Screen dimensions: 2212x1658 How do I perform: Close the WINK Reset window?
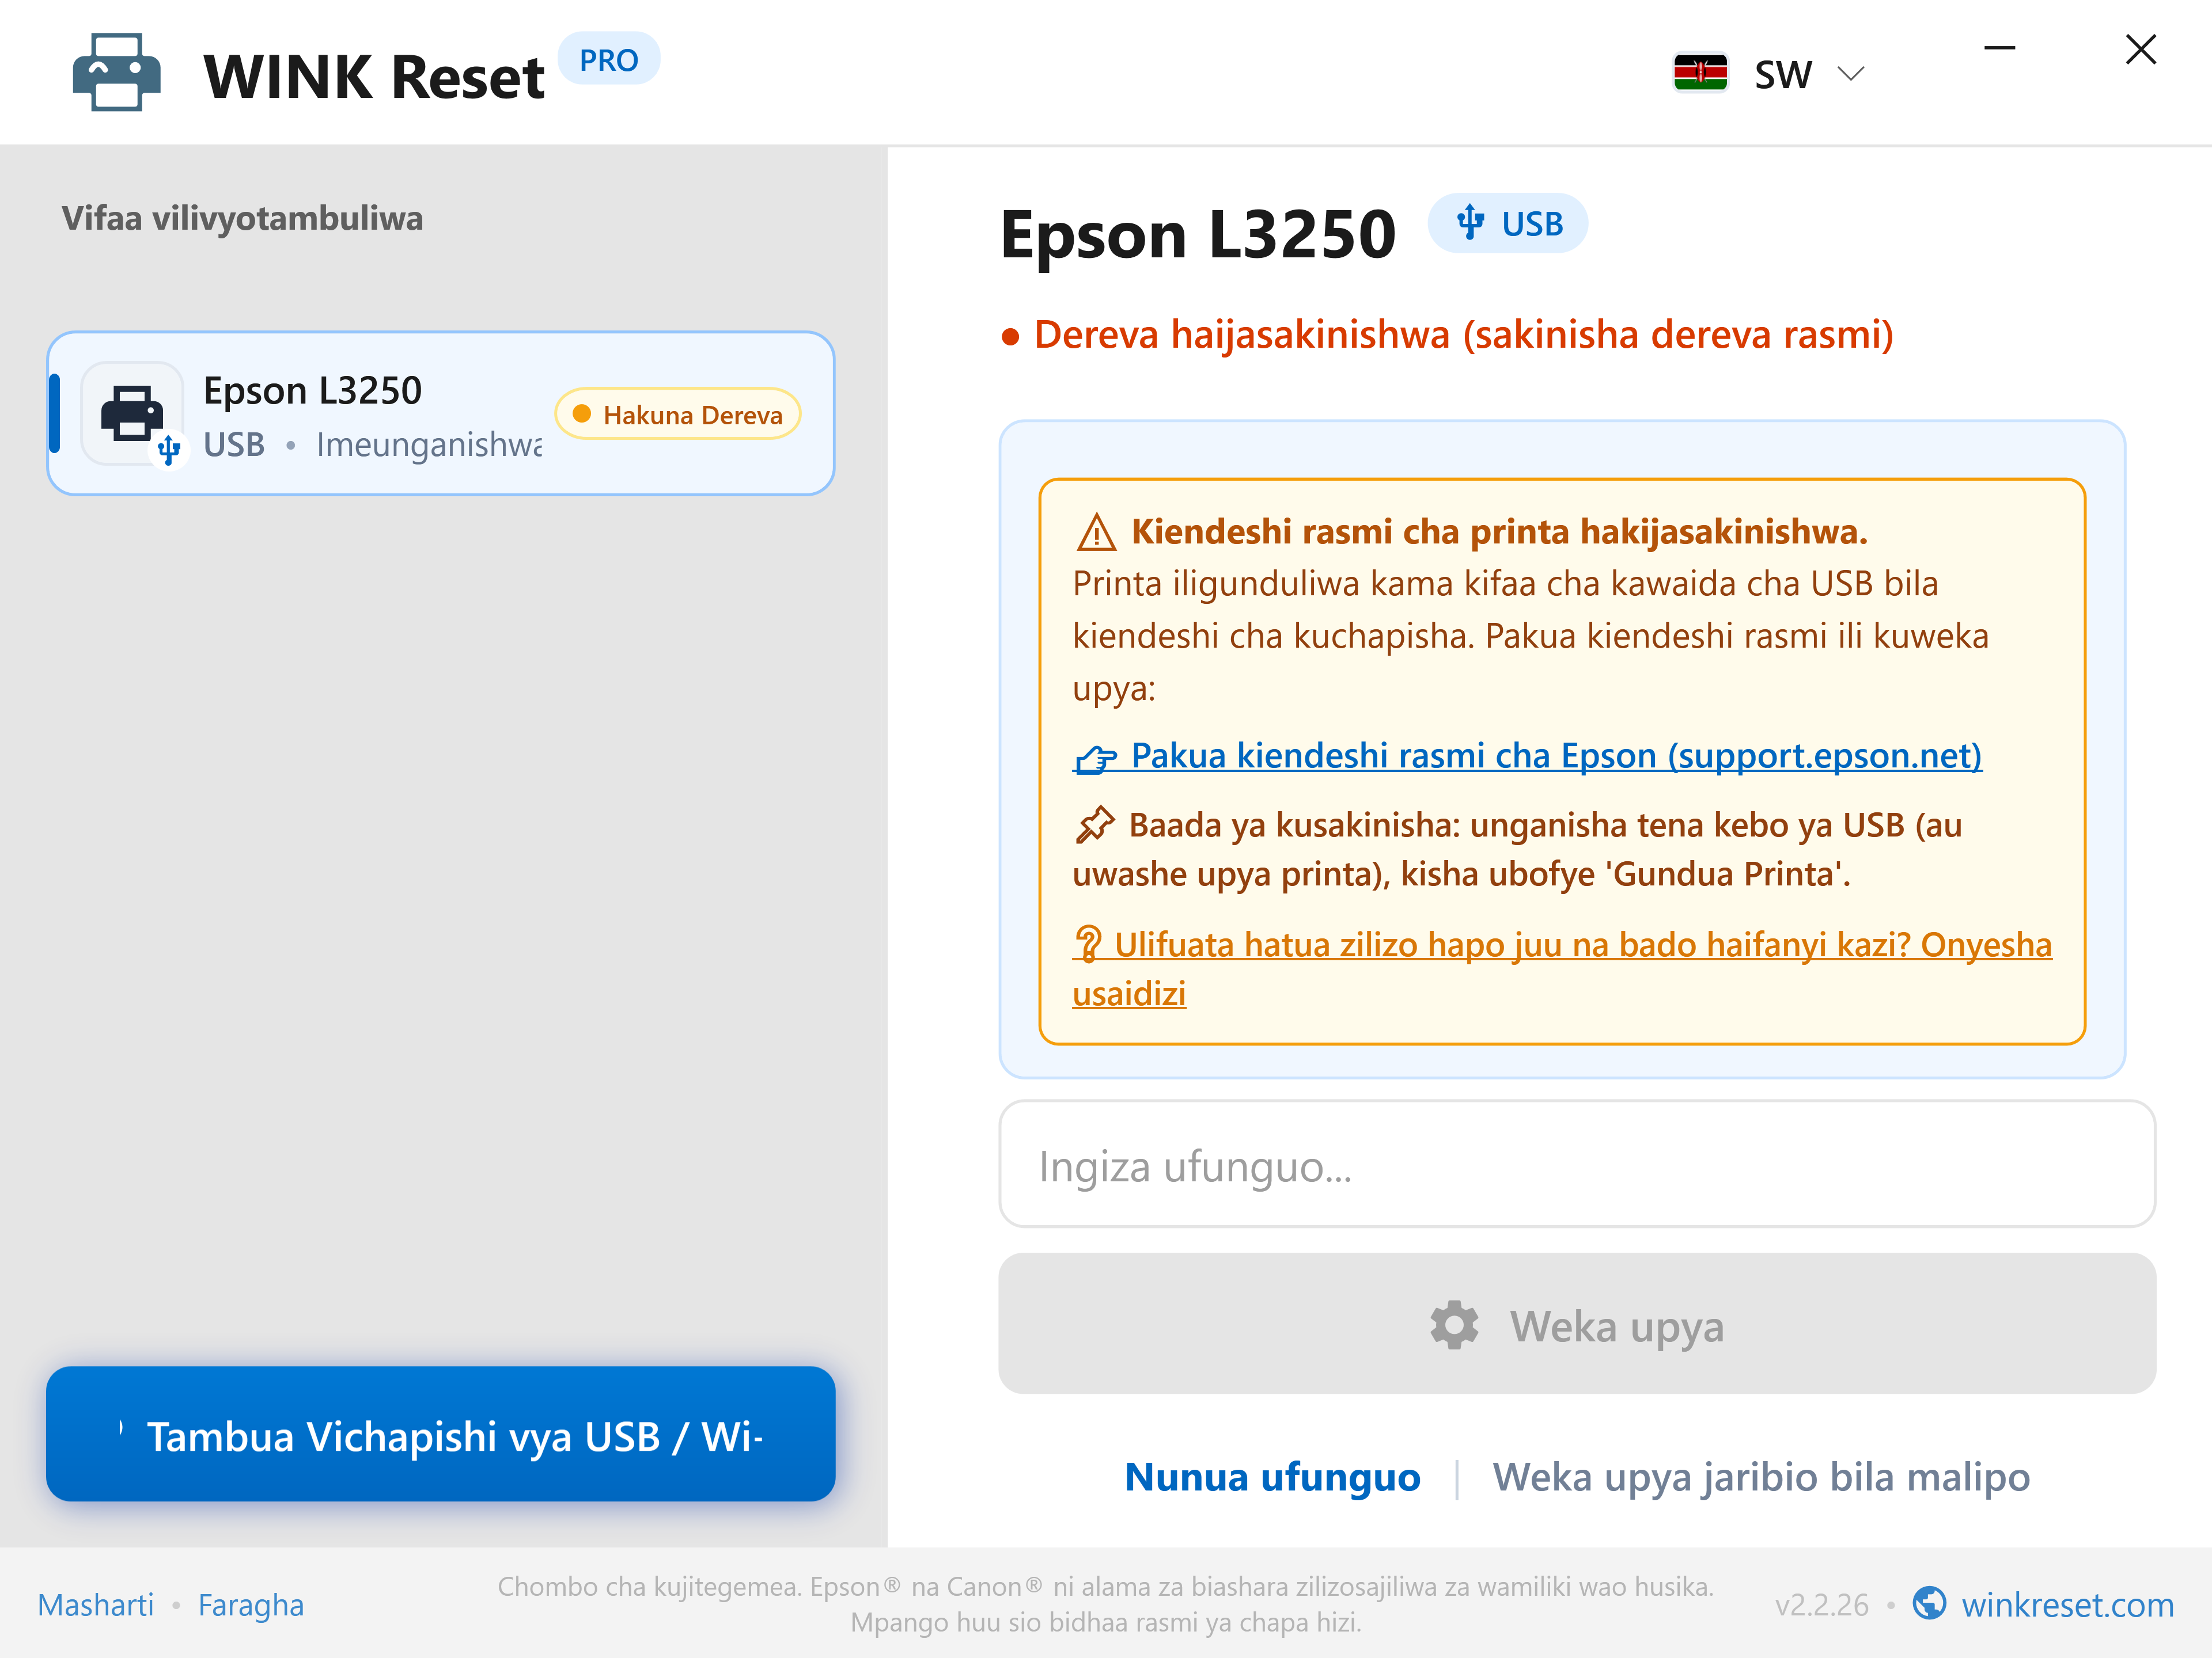tap(2140, 49)
